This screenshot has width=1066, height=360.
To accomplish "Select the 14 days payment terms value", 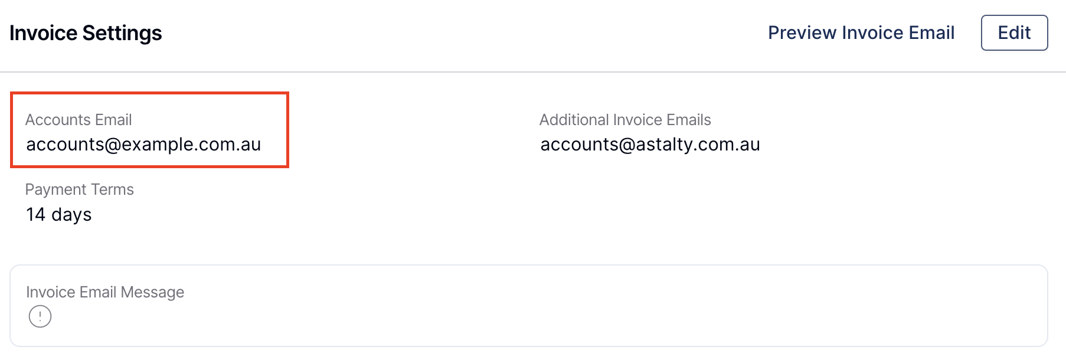I will pyautogui.click(x=58, y=214).
